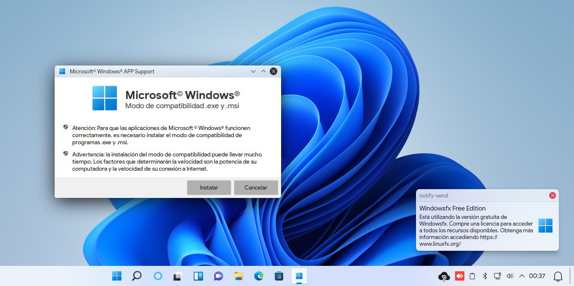This screenshot has width=574, height=286.
Task: Close the notify-send notification
Action: click(x=553, y=195)
